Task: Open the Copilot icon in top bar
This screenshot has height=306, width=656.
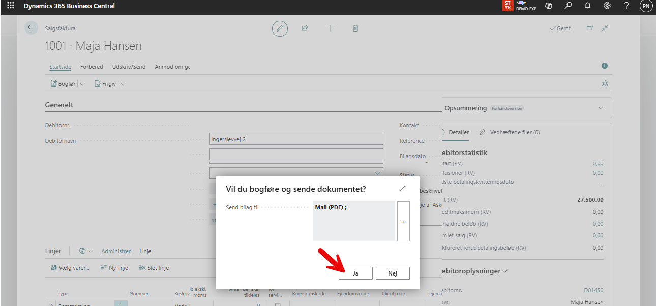Action: pos(549,6)
